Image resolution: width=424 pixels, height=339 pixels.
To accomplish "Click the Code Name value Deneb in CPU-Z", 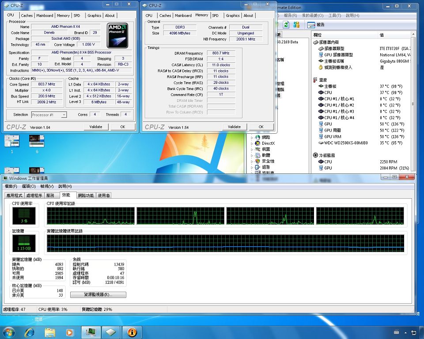I will pos(49,32).
